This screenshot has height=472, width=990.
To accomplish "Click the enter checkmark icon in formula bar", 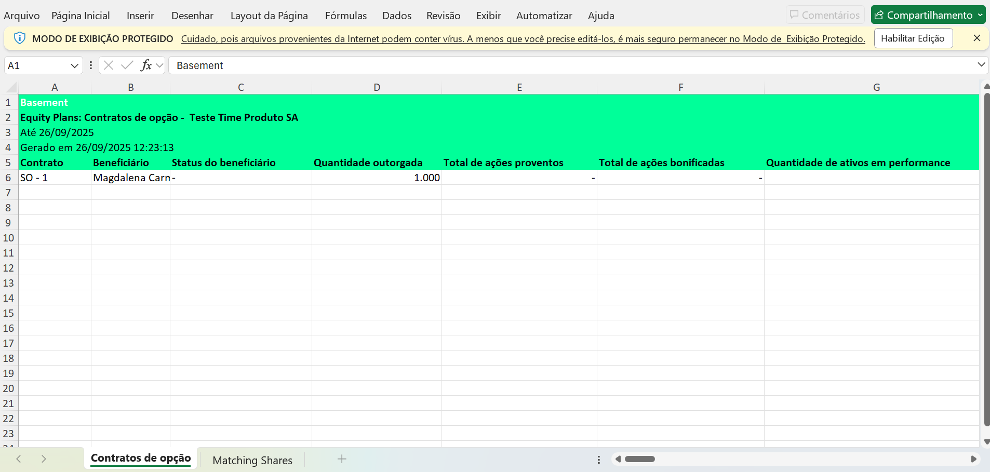I will tap(127, 65).
